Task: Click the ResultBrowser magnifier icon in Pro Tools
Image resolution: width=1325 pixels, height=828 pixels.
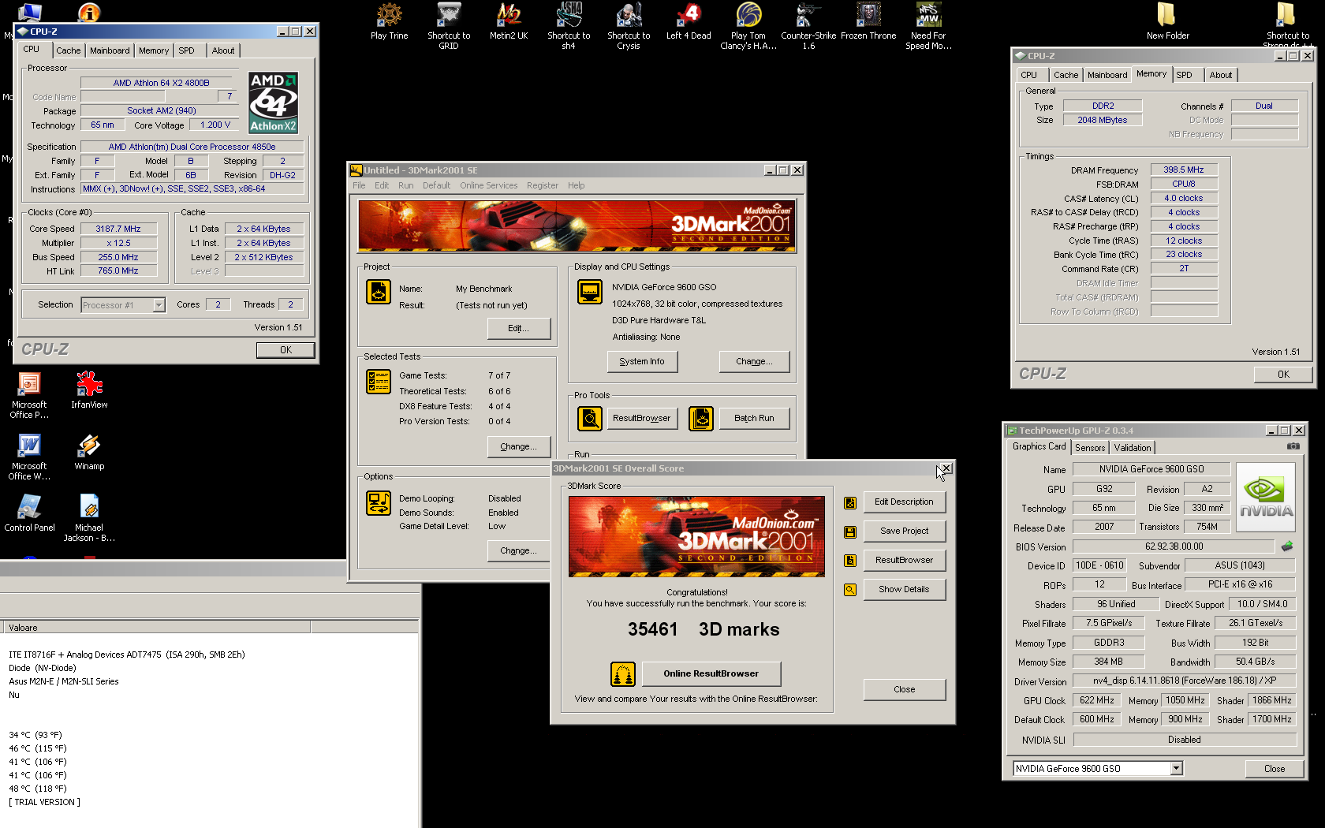Action: (590, 418)
